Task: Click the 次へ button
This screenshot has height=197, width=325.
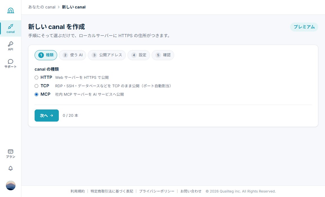Action: (47, 115)
